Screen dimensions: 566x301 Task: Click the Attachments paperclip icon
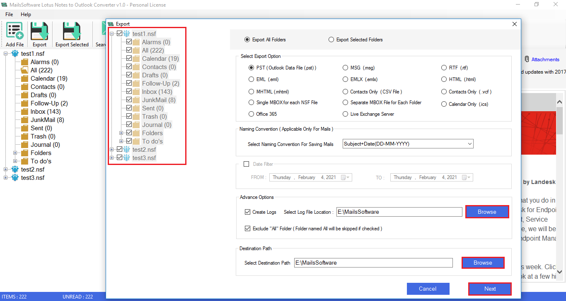click(x=527, y=60)
